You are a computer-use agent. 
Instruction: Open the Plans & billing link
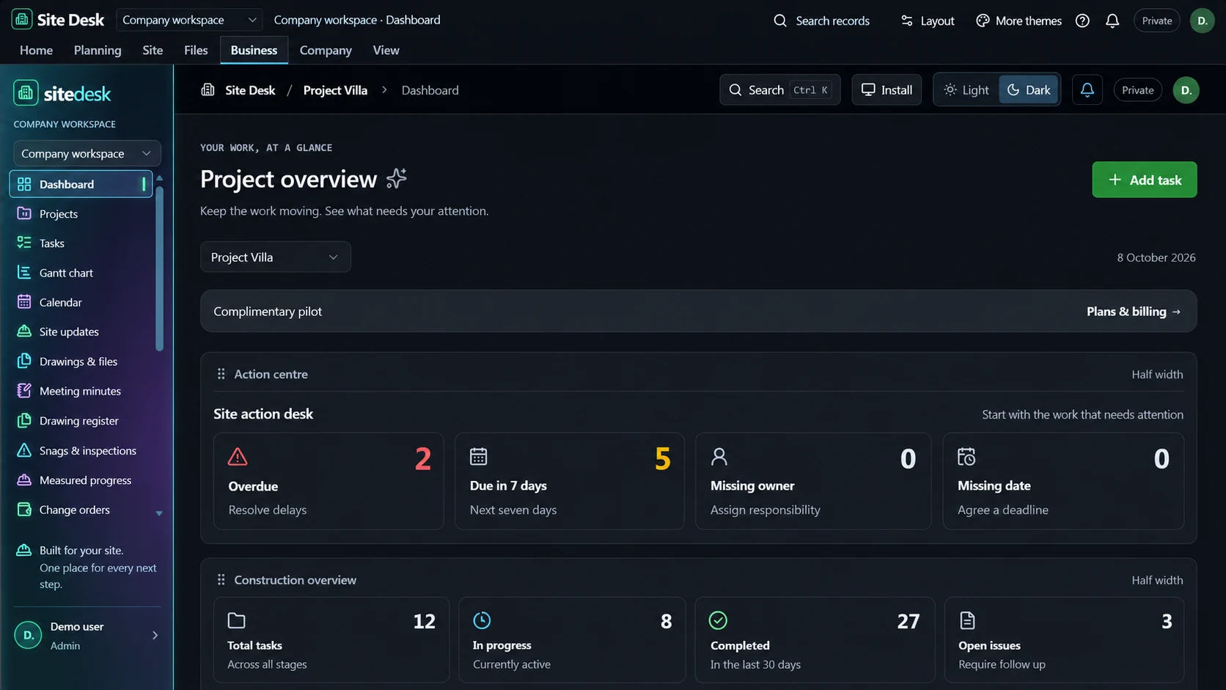1134,312
